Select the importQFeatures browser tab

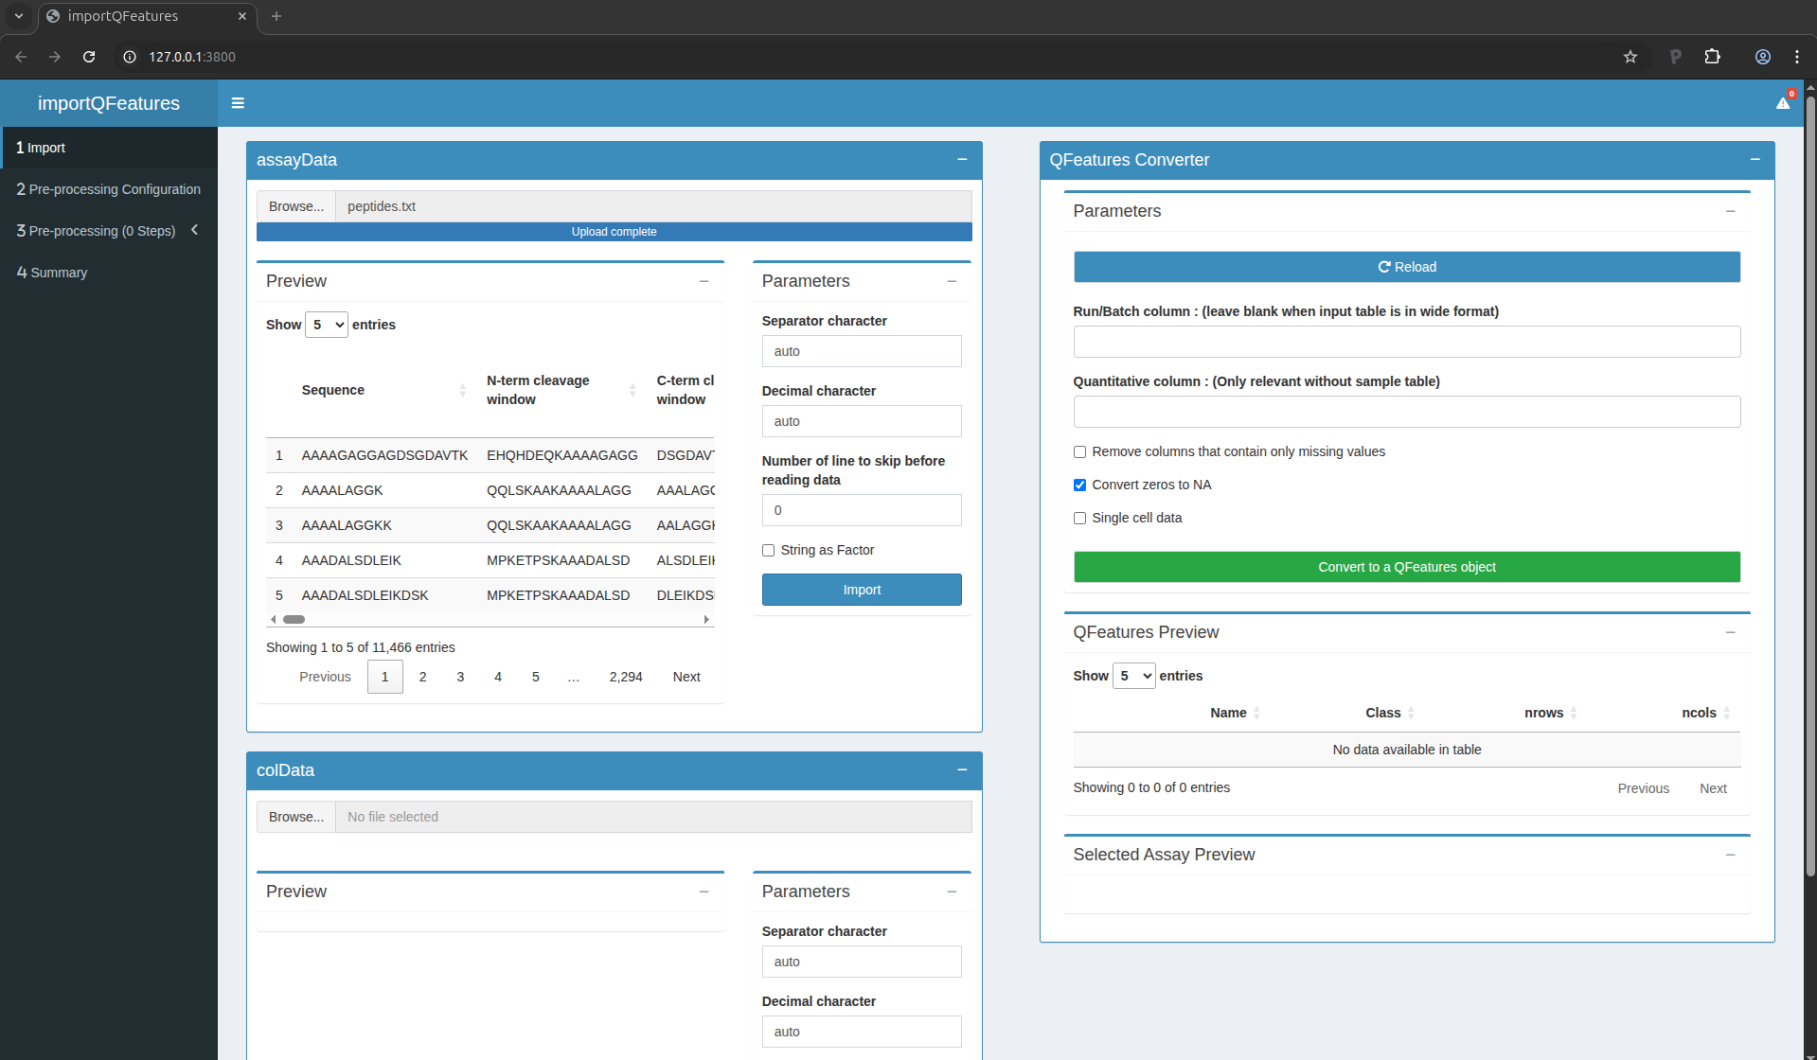click(x=147, y=16)
